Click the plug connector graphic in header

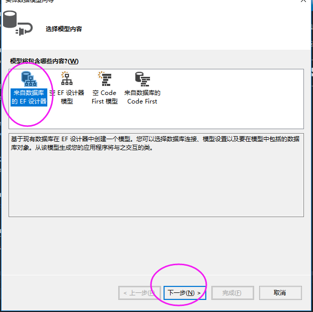pyautogui.click(x=24, y=29)
